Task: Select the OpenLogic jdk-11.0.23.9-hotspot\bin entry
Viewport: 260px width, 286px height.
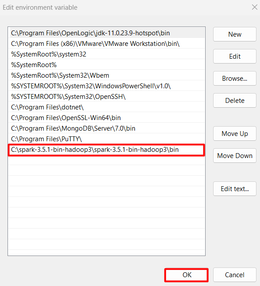Action: point(107,33)
